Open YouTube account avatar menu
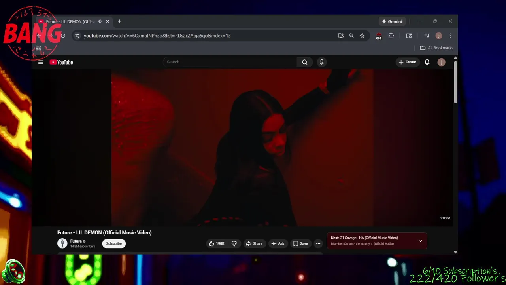506x285 pixels. coord(441,62)
